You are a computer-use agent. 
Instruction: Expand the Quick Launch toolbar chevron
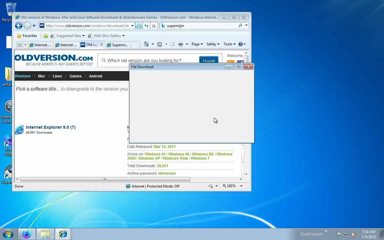(326, 231)
